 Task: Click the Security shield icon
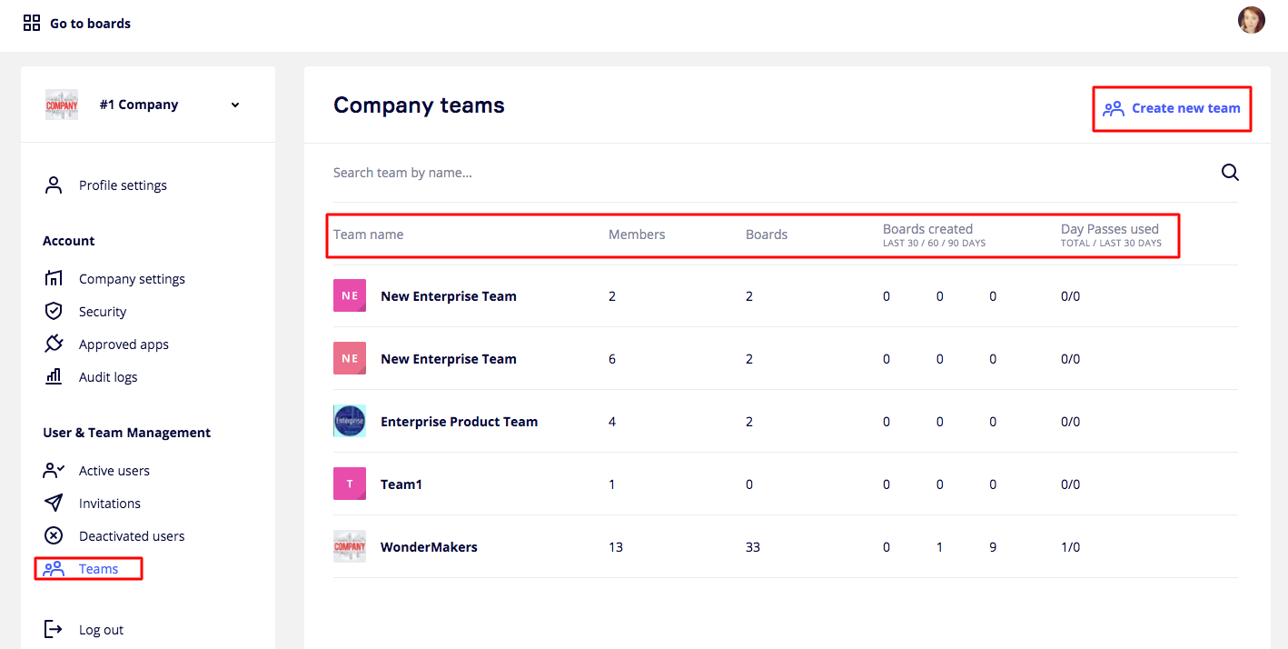tap(54, 312)
